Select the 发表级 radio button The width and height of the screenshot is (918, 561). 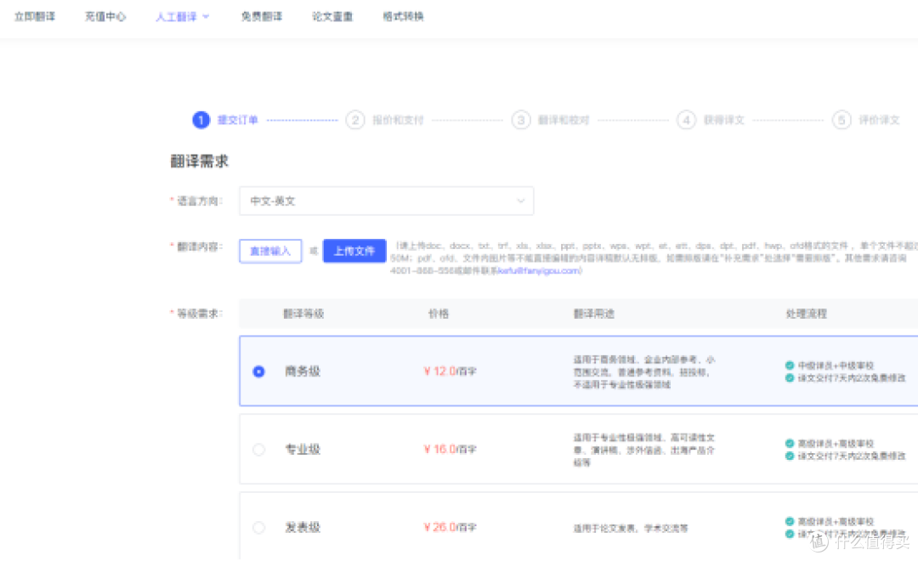point(258,528)
